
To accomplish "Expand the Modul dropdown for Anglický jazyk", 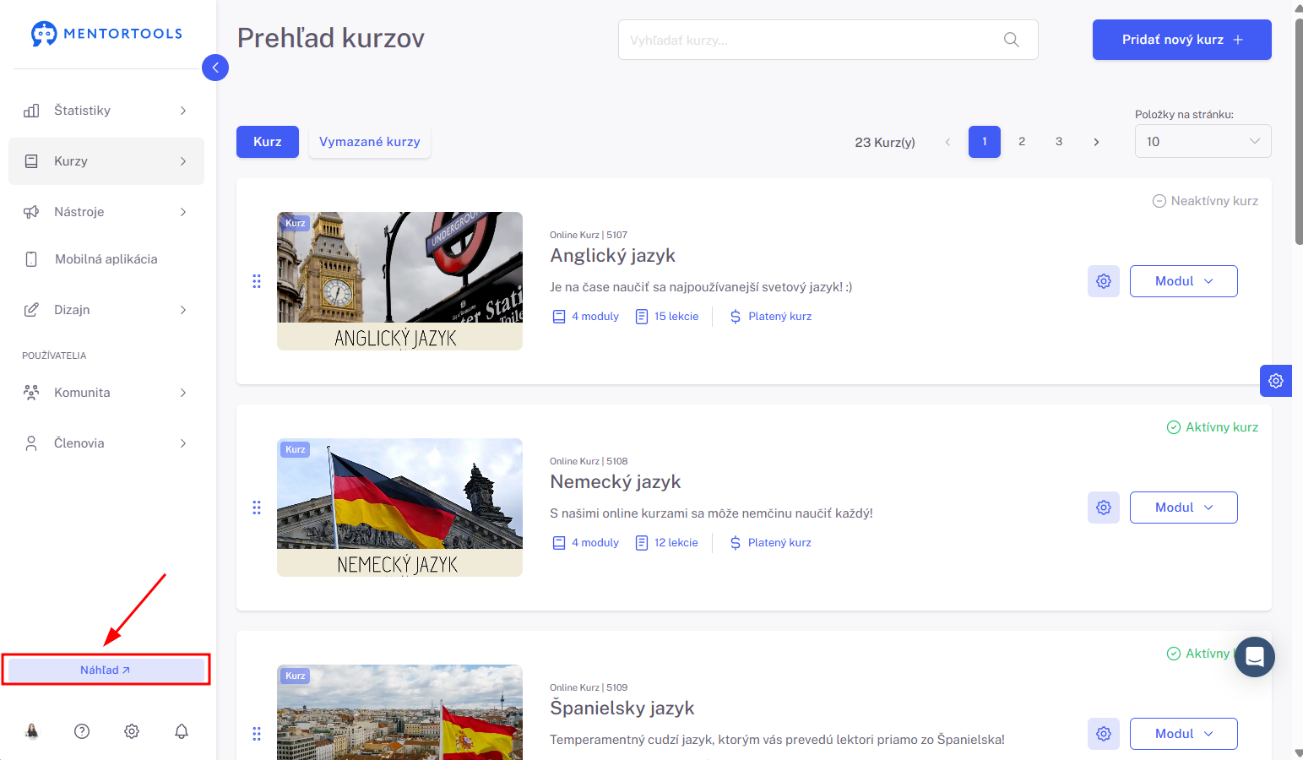I will click(1183, 281).
